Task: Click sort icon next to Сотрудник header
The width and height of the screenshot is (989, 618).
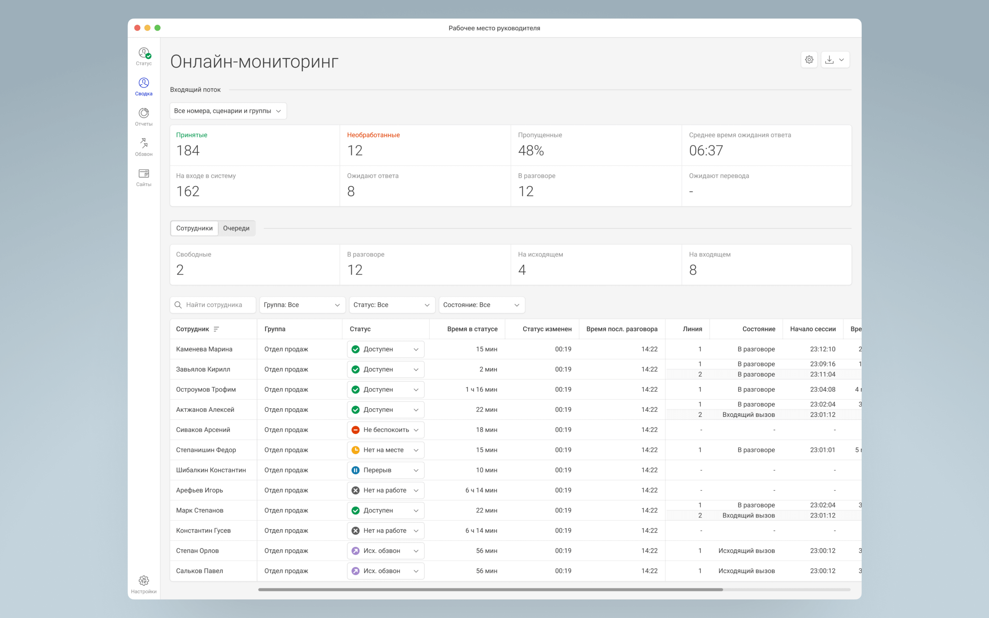Action: (216, 329)
